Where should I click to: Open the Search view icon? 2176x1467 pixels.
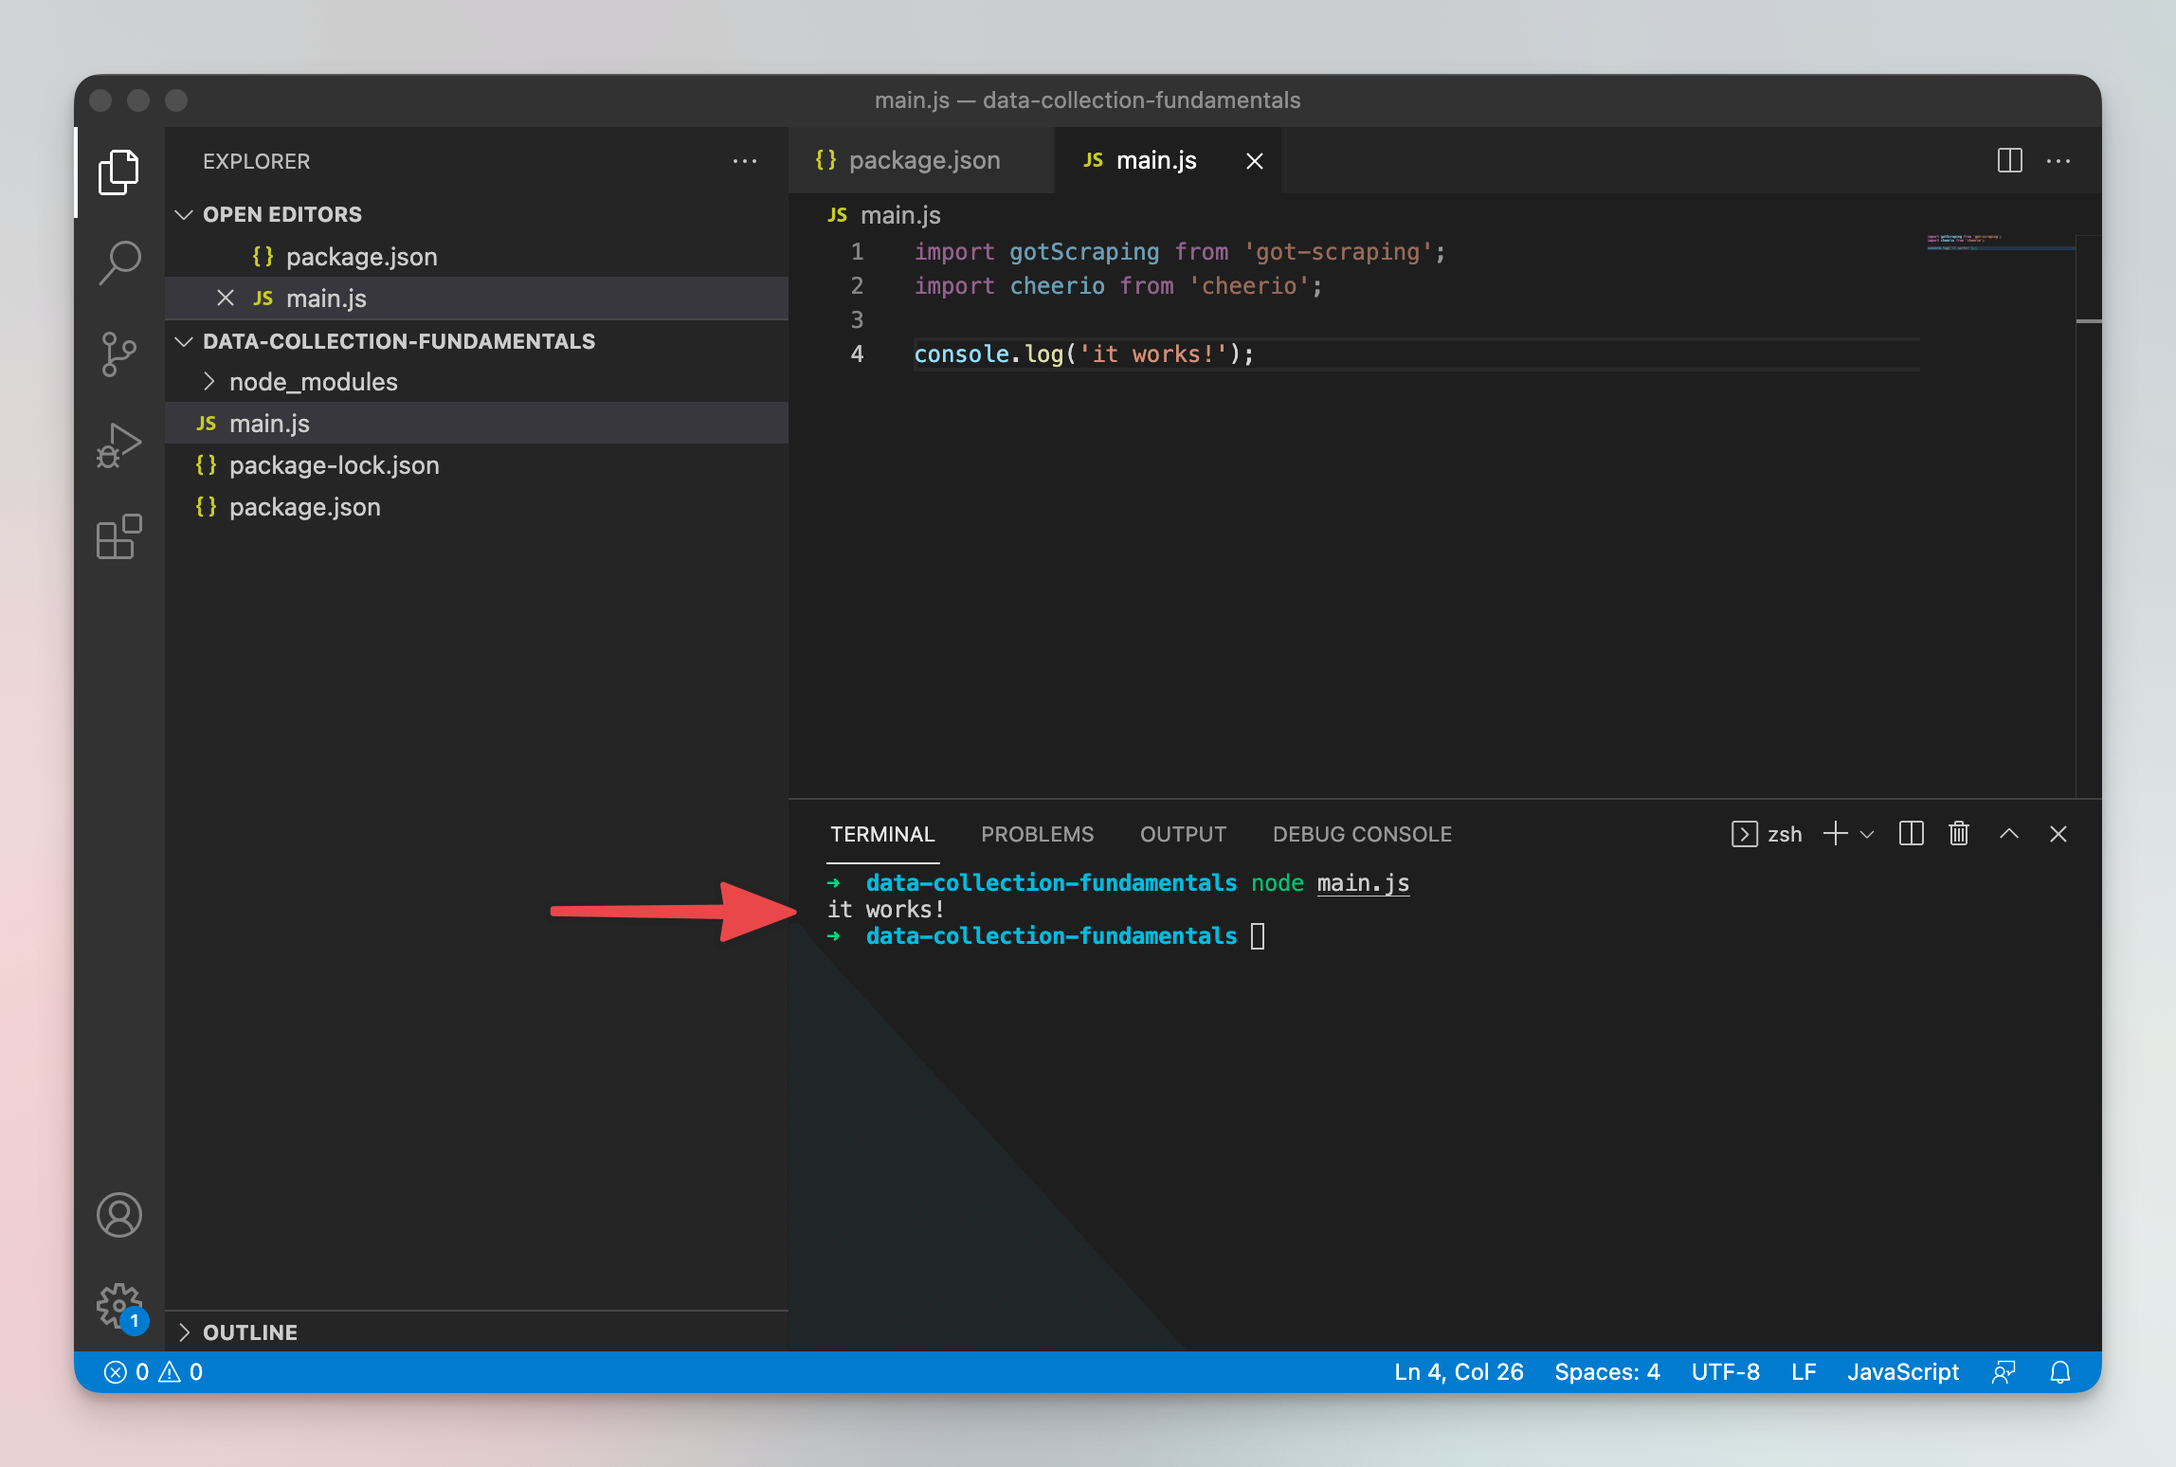click(x=119, y=263)
